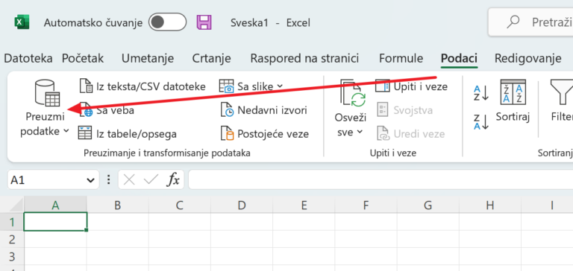Select column D header

(242, 205)
